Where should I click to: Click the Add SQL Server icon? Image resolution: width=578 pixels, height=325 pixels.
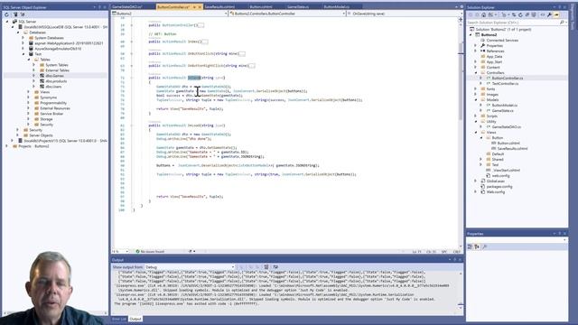[15, 14]
